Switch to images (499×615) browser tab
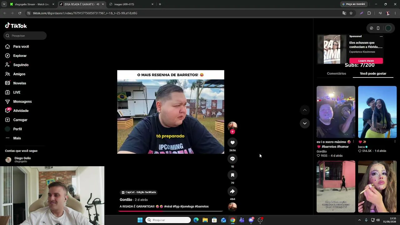Screen dimensions: 400x225 point(131,4)
